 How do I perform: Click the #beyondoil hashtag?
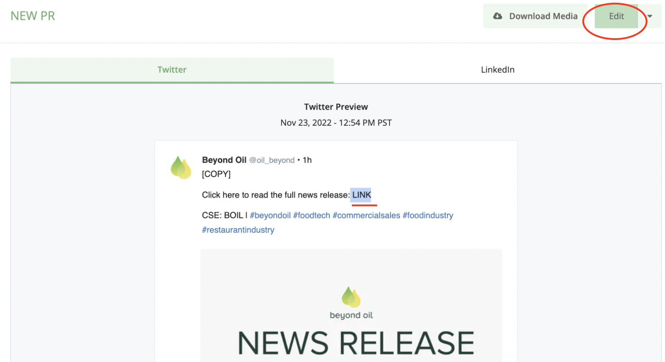coord(270,216)
